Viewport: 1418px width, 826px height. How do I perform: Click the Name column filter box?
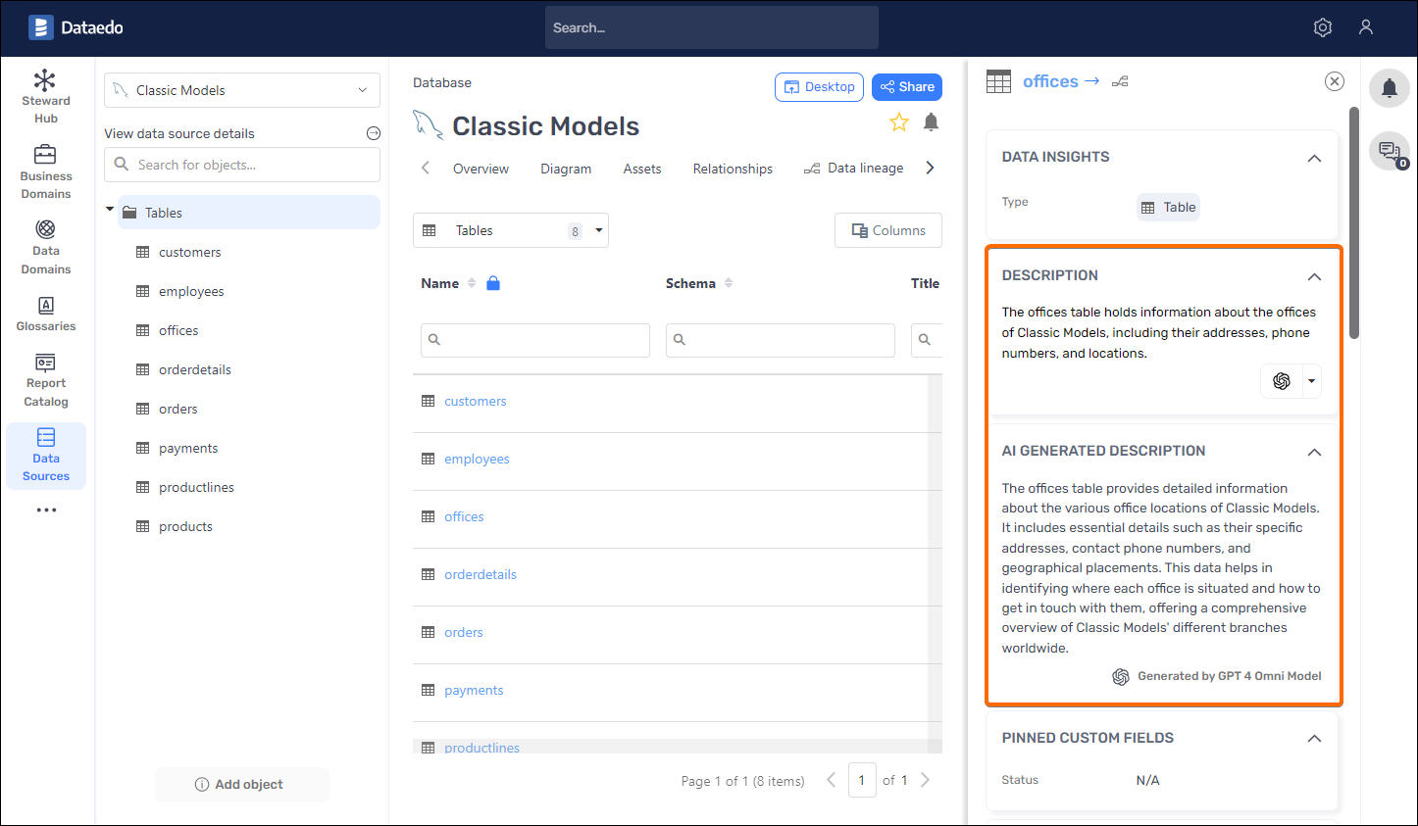pyautogui.click(x=535, y=340)
